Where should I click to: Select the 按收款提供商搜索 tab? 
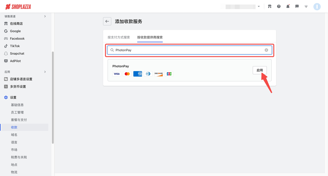(150, 37)
